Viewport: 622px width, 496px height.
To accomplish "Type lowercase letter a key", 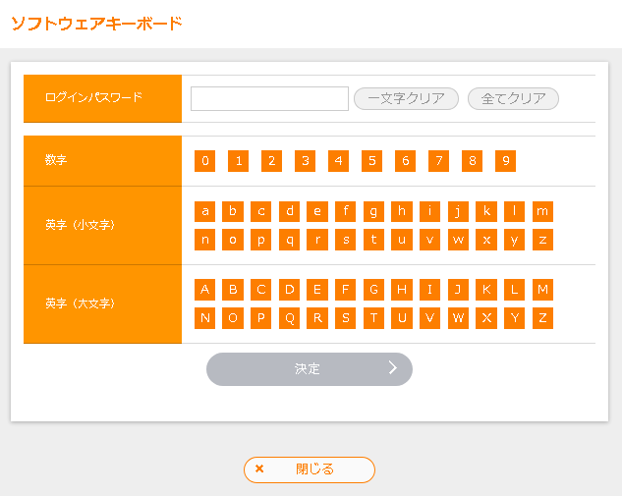I will coord(204,211).
